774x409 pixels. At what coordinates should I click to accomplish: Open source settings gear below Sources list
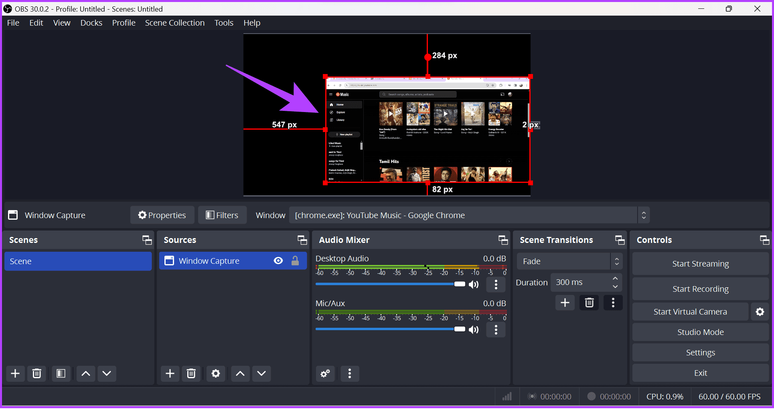(216, 373)
